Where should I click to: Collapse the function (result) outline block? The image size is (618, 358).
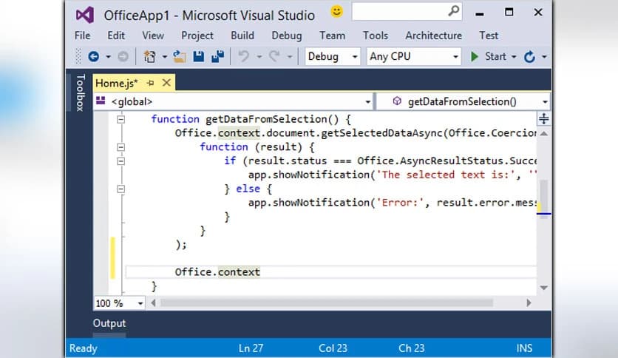[121, 147]
